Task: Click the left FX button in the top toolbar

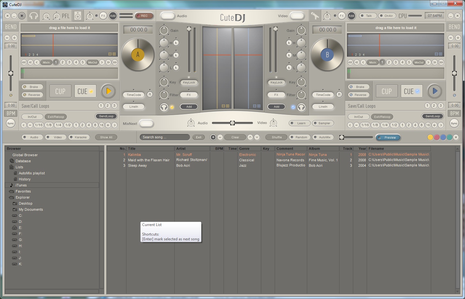Action: 103,16
